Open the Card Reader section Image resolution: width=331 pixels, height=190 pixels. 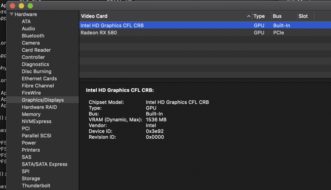pos(36,50)
